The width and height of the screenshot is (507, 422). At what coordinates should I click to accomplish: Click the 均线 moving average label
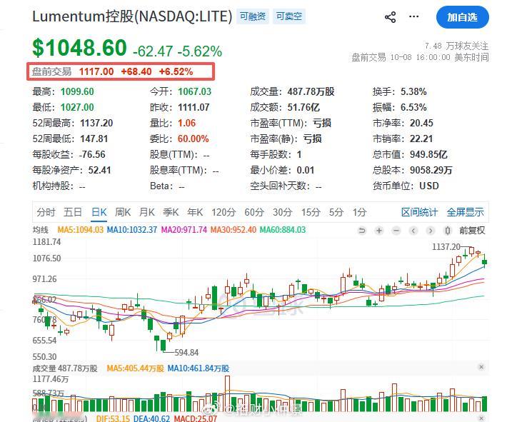coord(41,230)
